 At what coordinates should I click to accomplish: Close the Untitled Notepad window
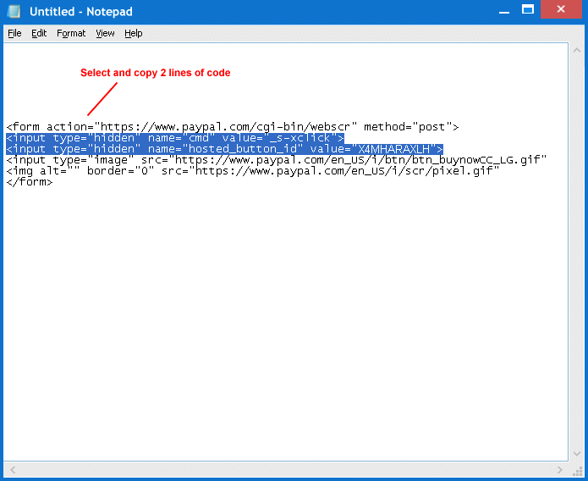pos(561,9)
